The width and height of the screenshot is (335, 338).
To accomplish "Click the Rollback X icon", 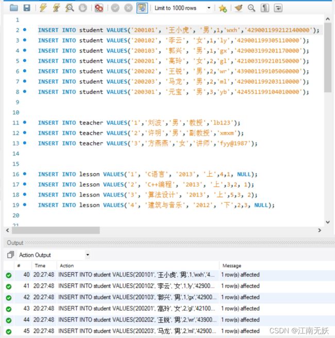I will [x=128, y=8].
